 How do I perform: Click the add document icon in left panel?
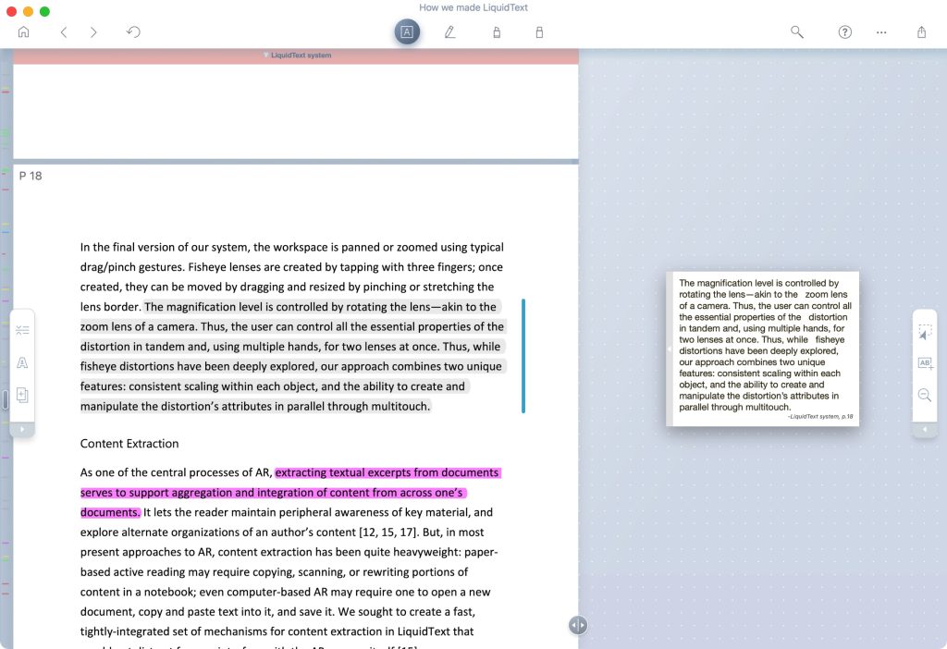point(22,395)
